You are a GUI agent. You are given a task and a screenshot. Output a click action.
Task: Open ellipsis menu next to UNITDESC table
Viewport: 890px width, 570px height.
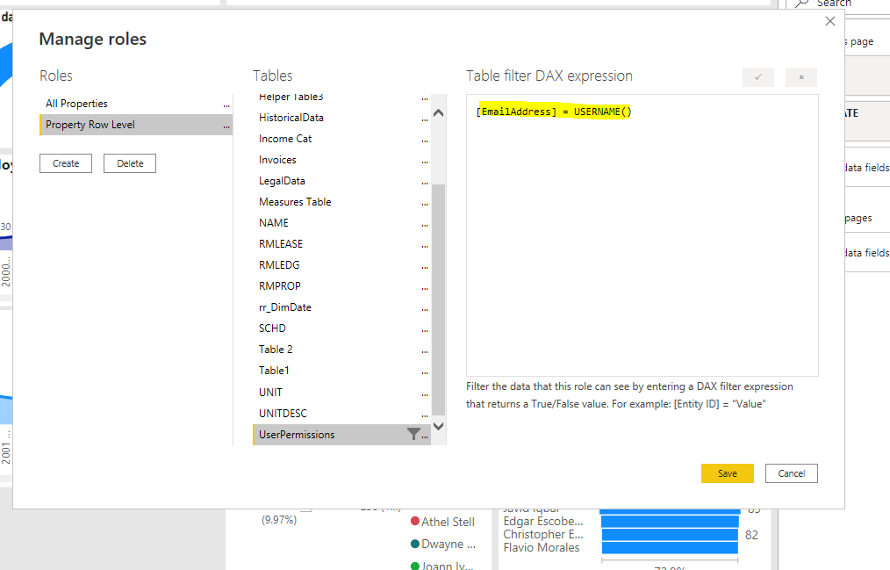(x=425, y=415)
